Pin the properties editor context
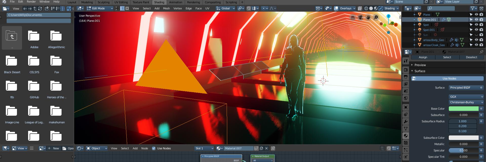Image resolution: width=486 pixels, height=162 pixels. 481,52
